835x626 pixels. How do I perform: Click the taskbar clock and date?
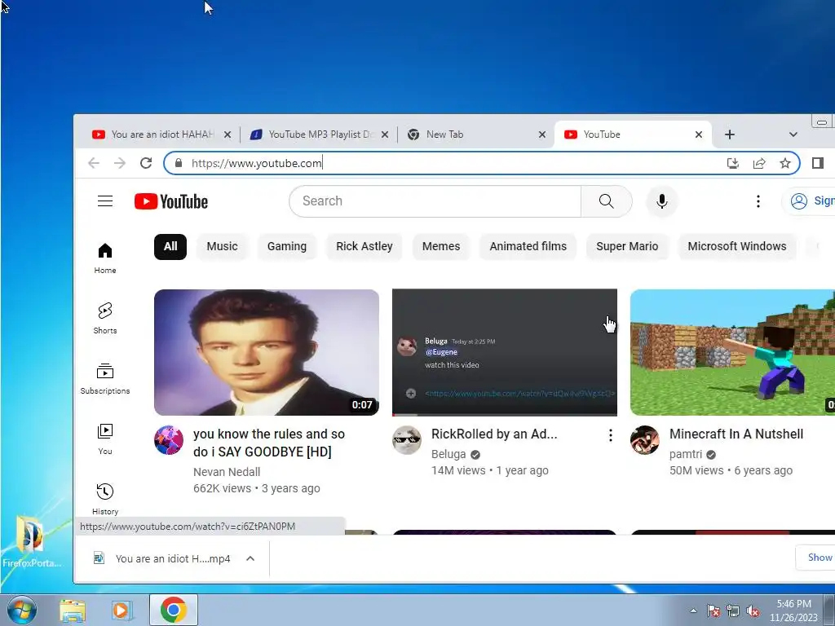(x=793, y=611)
